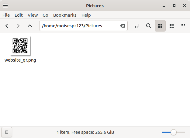
Task: Toggle location entry mode button
Action: 137,26
